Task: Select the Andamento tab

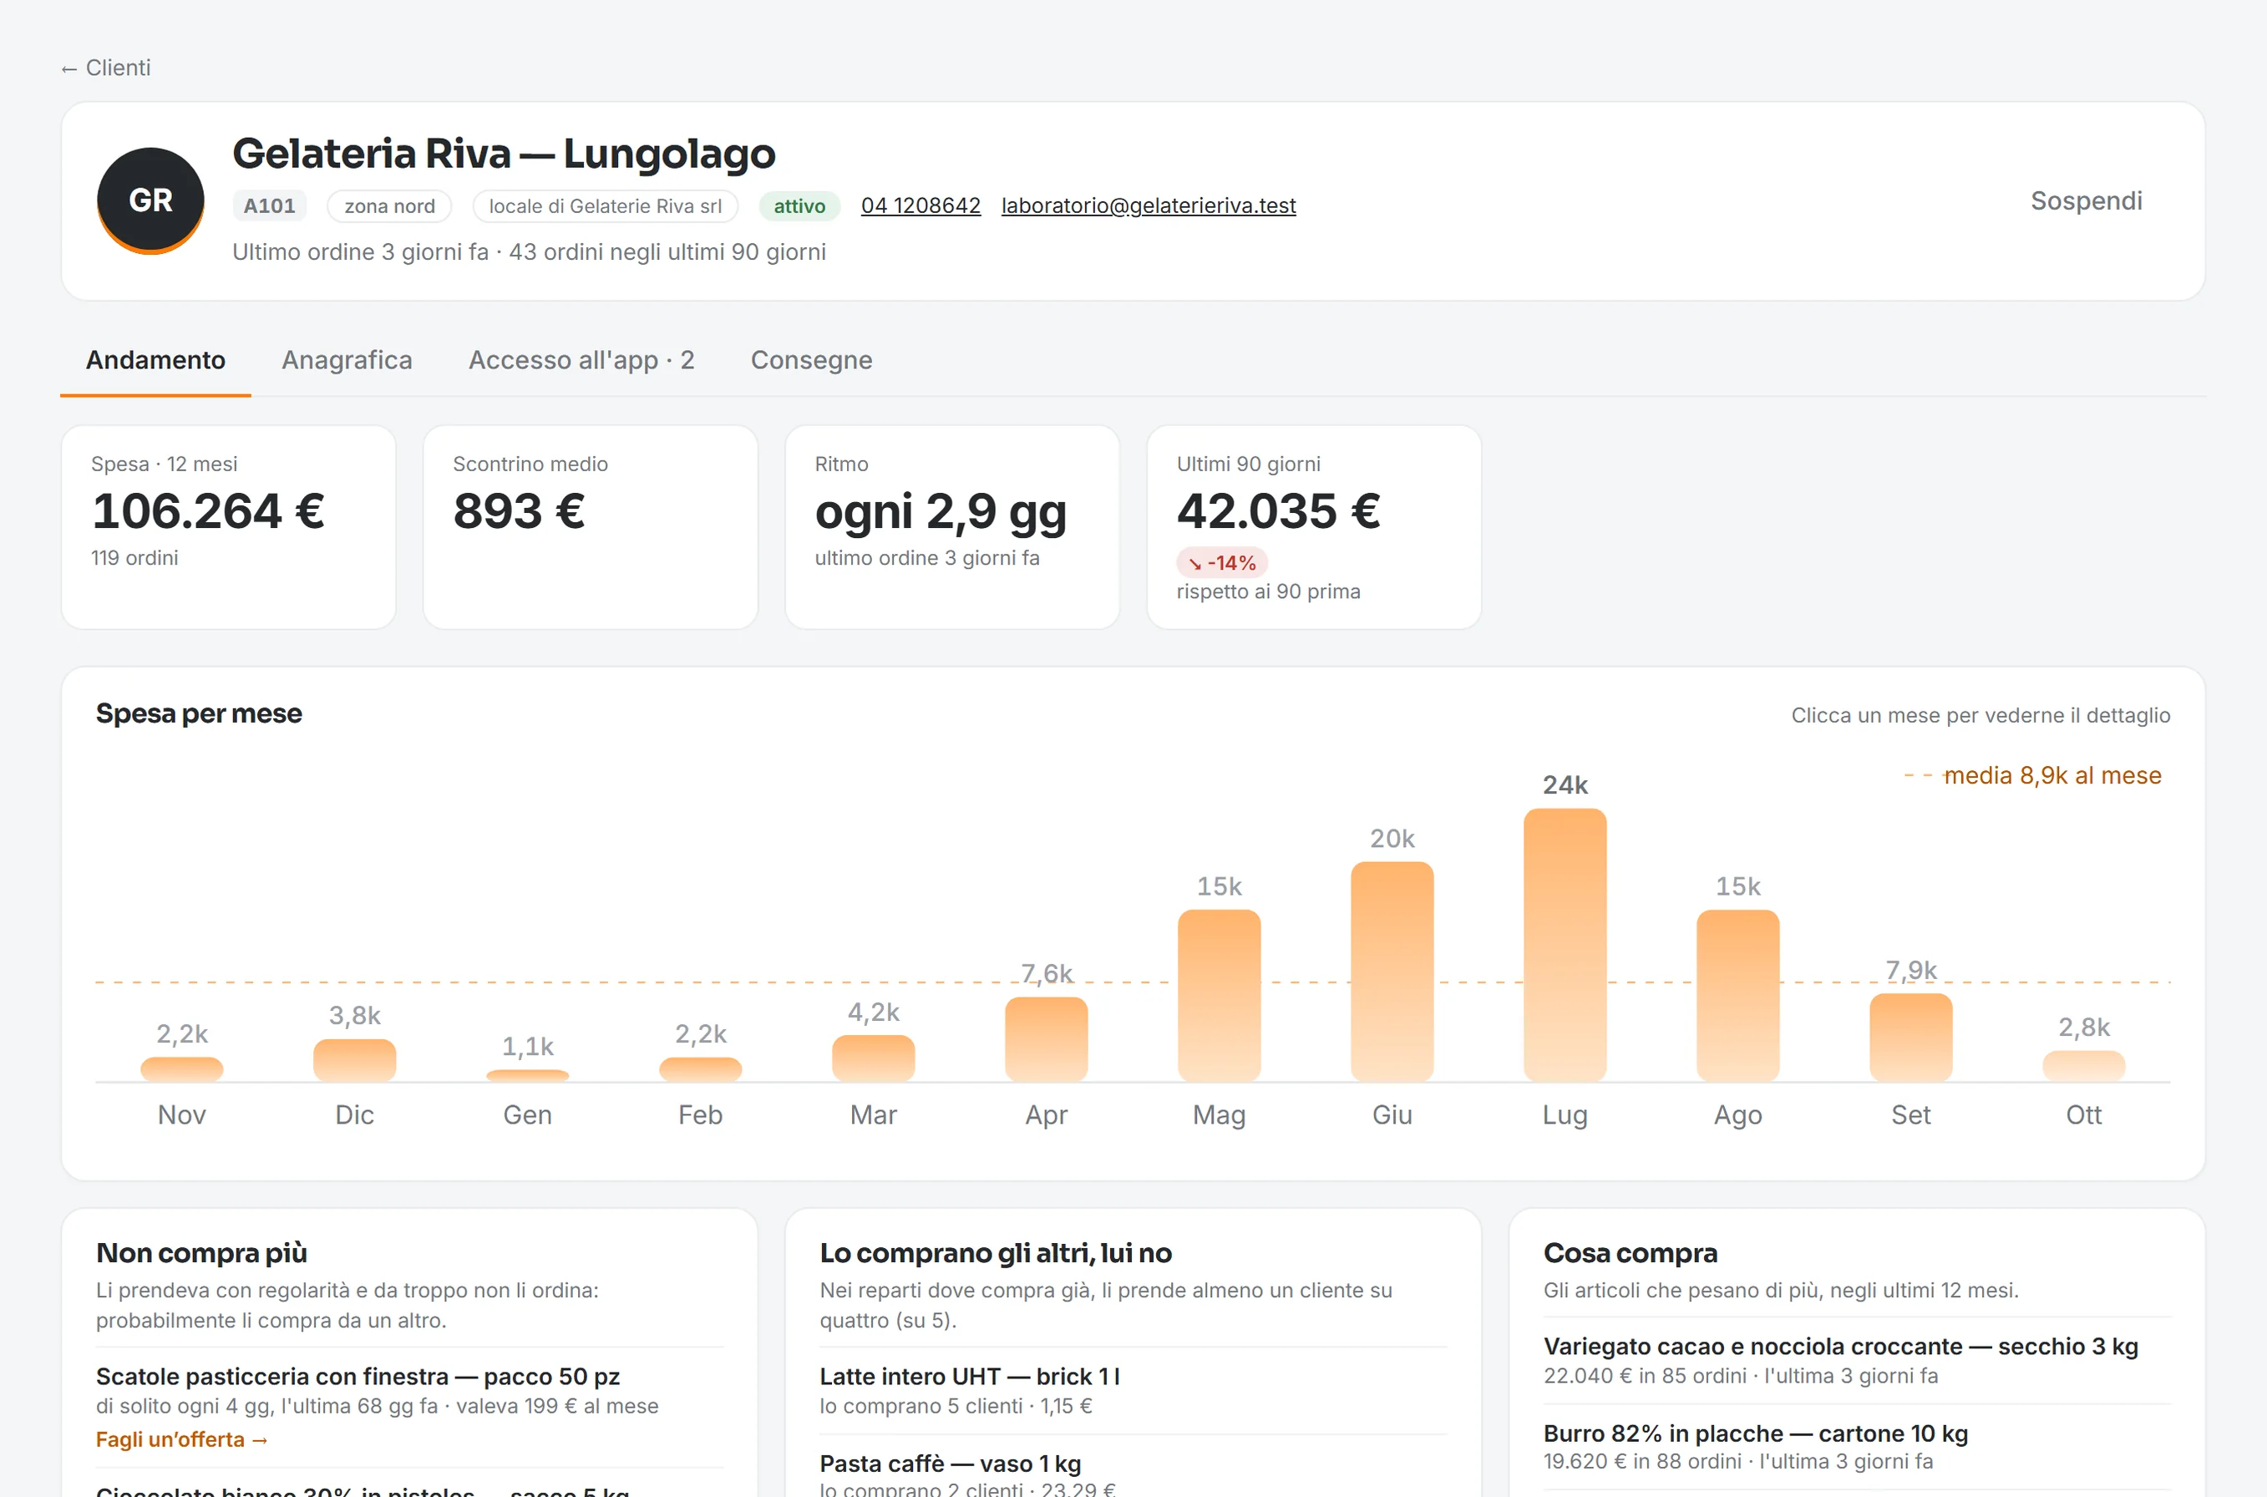Action: 155,360
